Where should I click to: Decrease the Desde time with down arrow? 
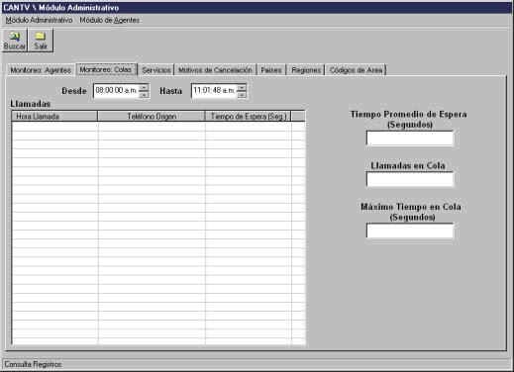(144, 95)
